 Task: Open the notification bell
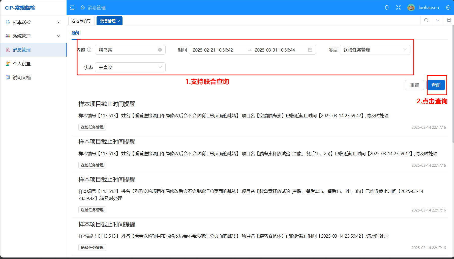pos(386,8)
